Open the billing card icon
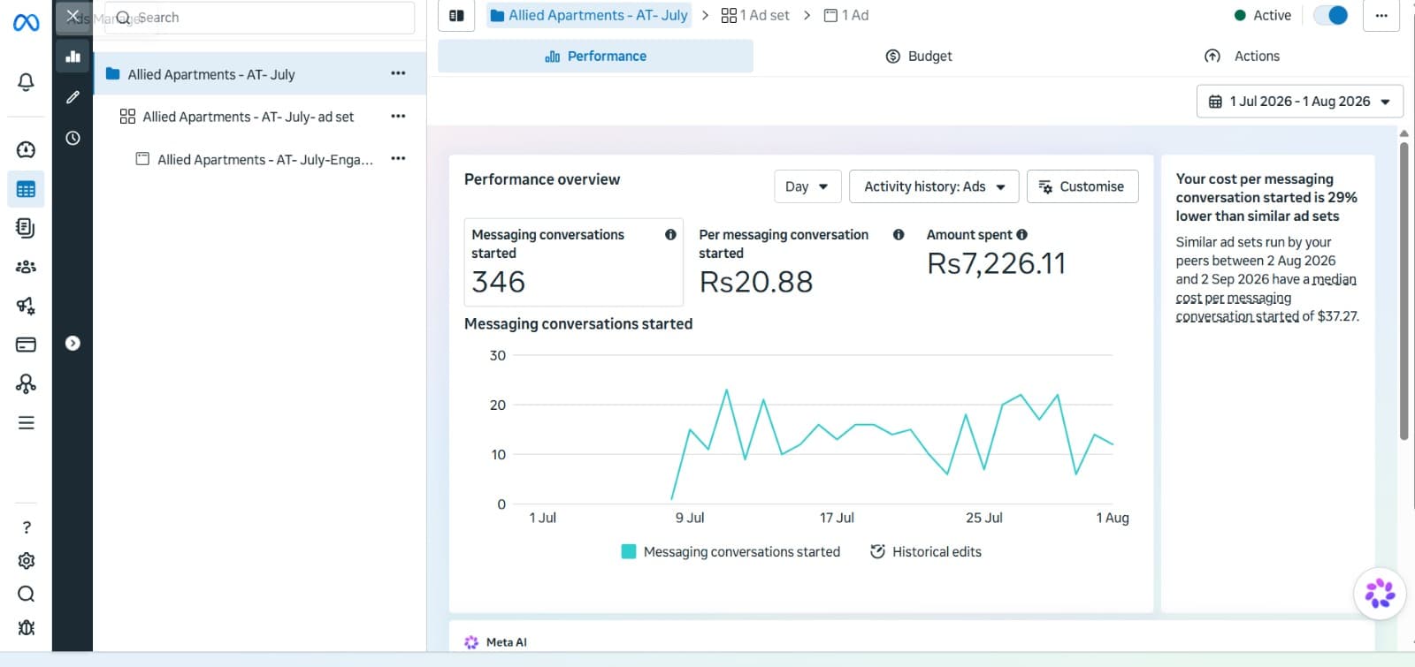 coord(26,345)
